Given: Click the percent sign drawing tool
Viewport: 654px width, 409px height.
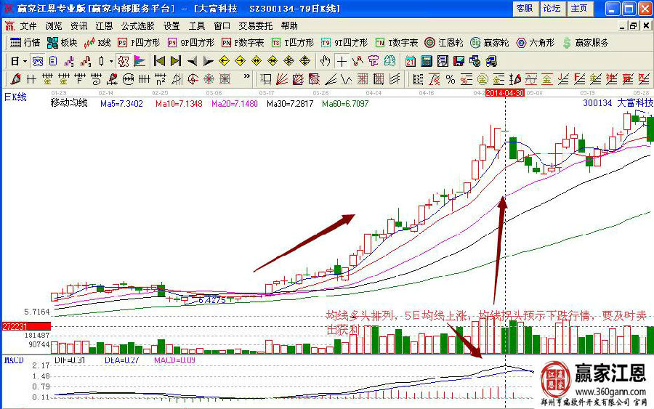Looking at the screenshot, I should tap(451, 79).
